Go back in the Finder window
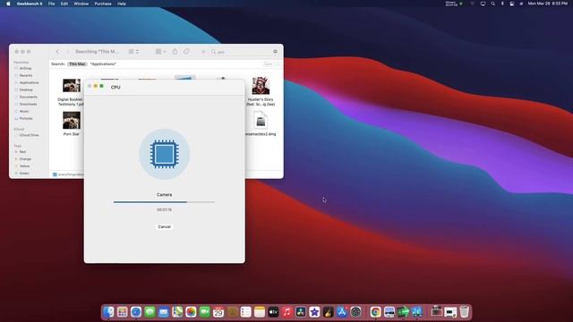The height and width of the screenshot is (322, 573). click(57, 52)
